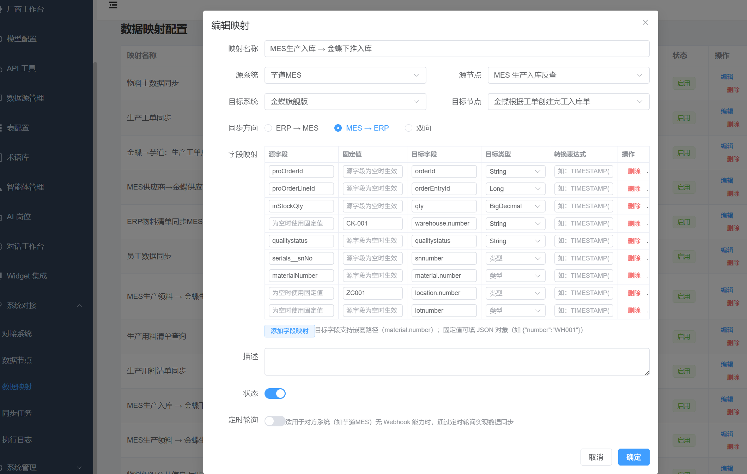Viewport: 747px width, 474px height.
Task: Delete the warehouse.number mapping row
Action: click(634, 224)
